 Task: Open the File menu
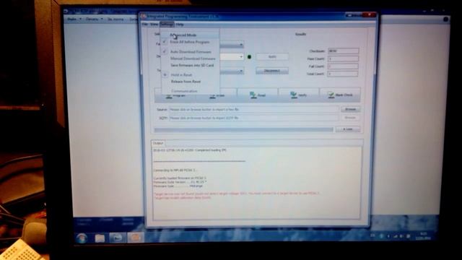click(144, 25)
